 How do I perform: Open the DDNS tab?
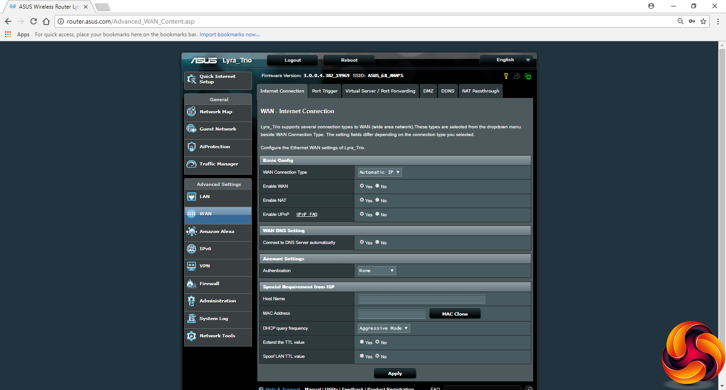click(447, 91)
